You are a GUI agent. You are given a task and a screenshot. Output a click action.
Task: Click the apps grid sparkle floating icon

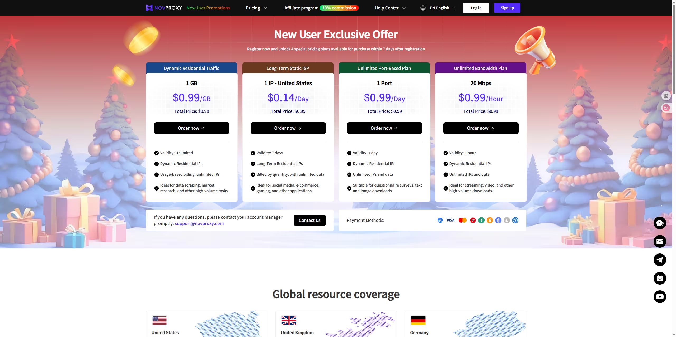tap(666, 96)
